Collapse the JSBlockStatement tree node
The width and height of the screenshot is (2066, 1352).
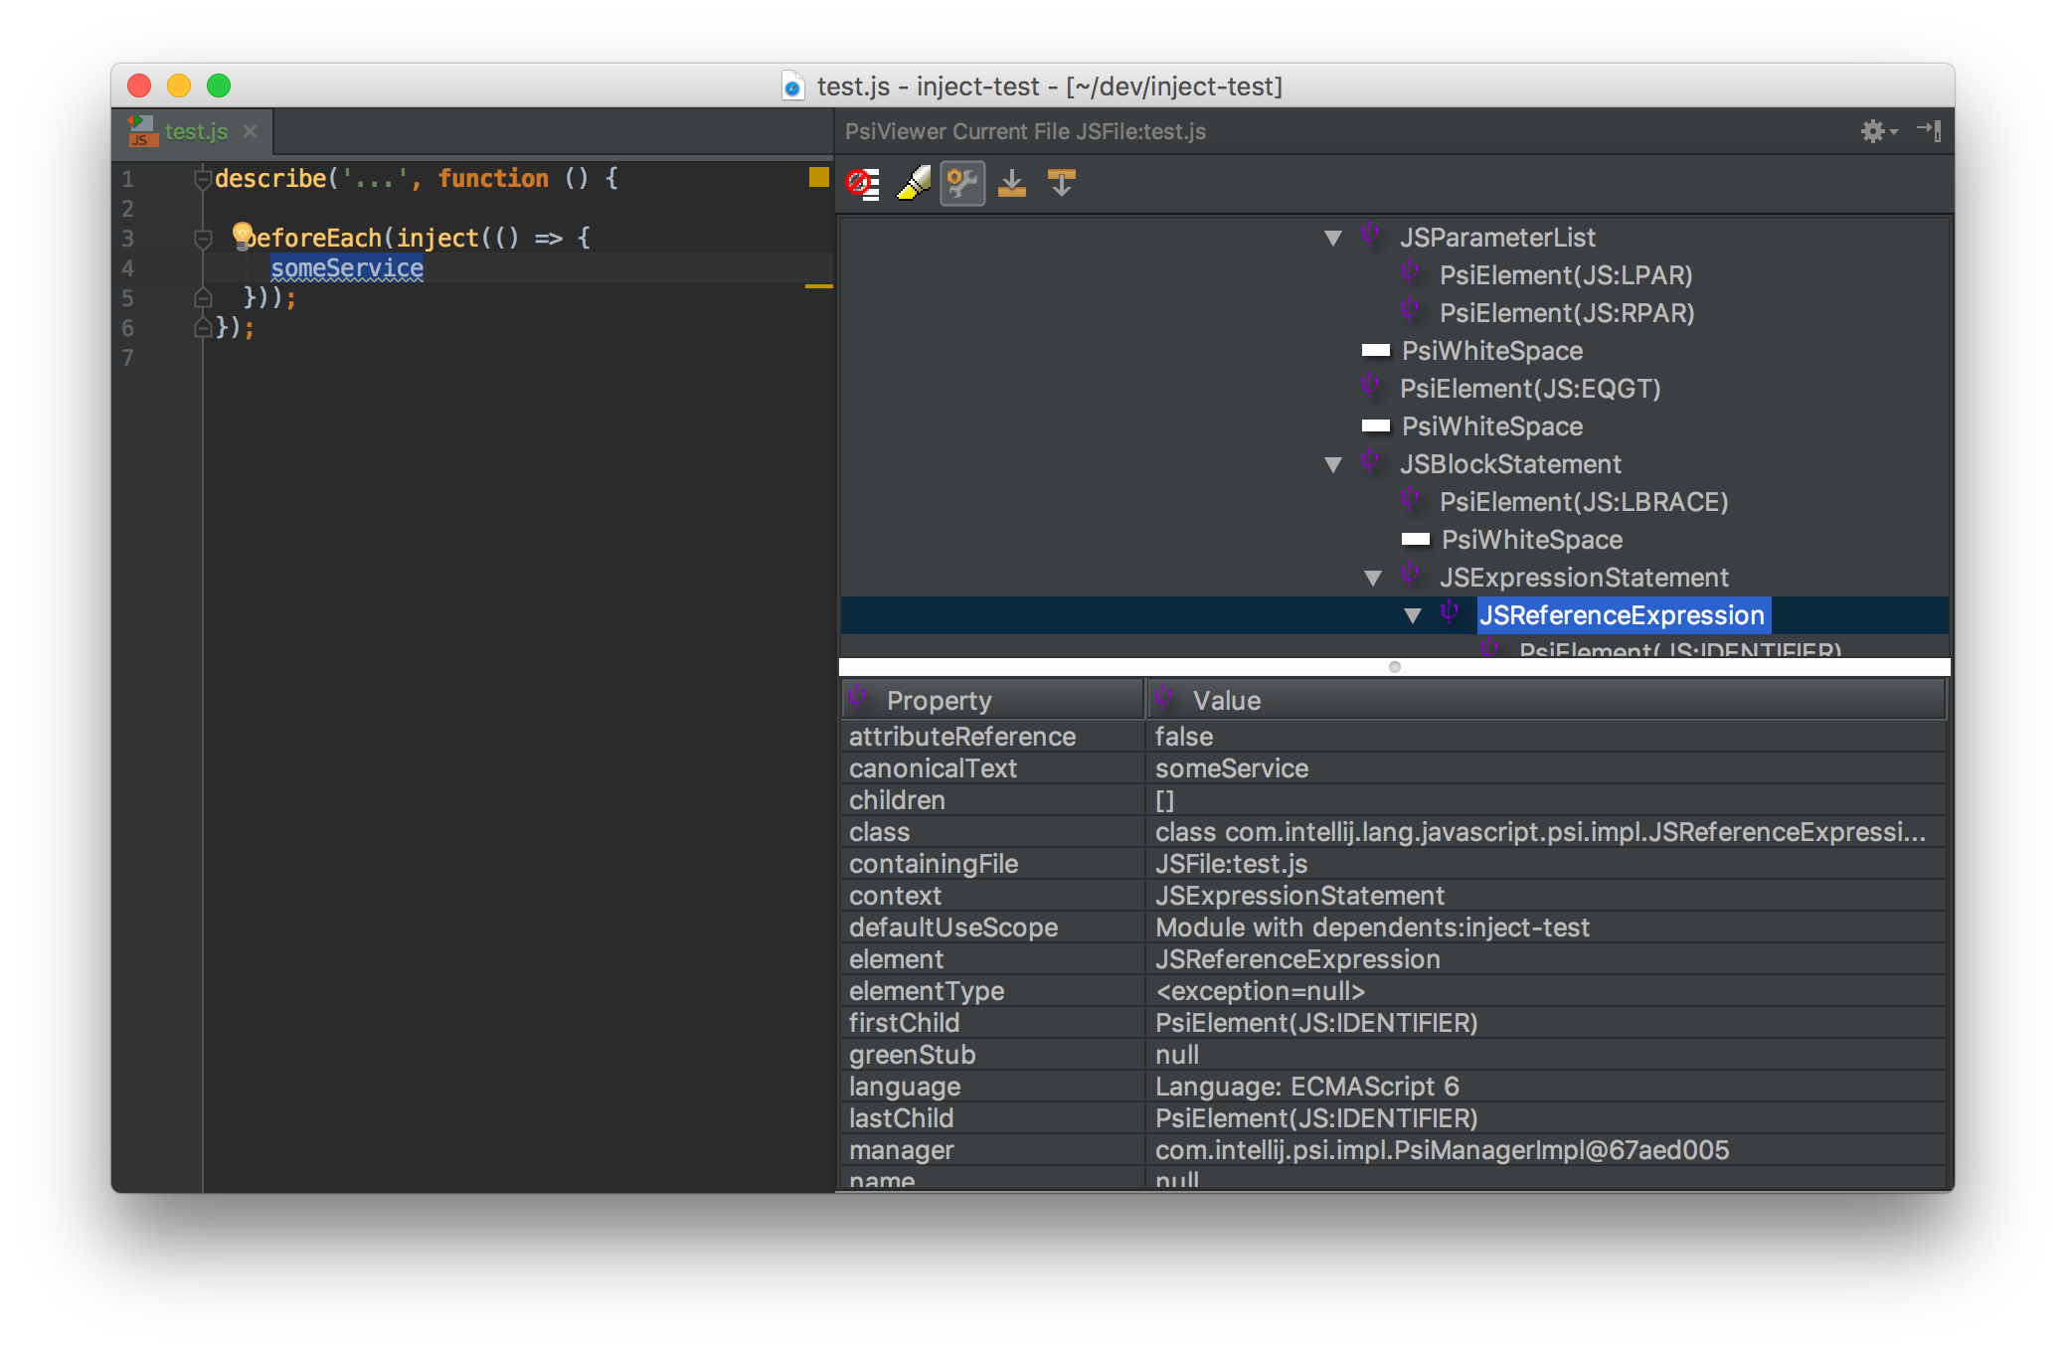[x=1333, y=463]
